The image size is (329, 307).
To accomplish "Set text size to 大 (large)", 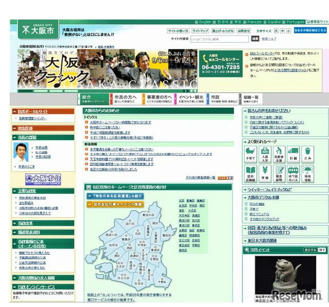I will tap(276, 31).
